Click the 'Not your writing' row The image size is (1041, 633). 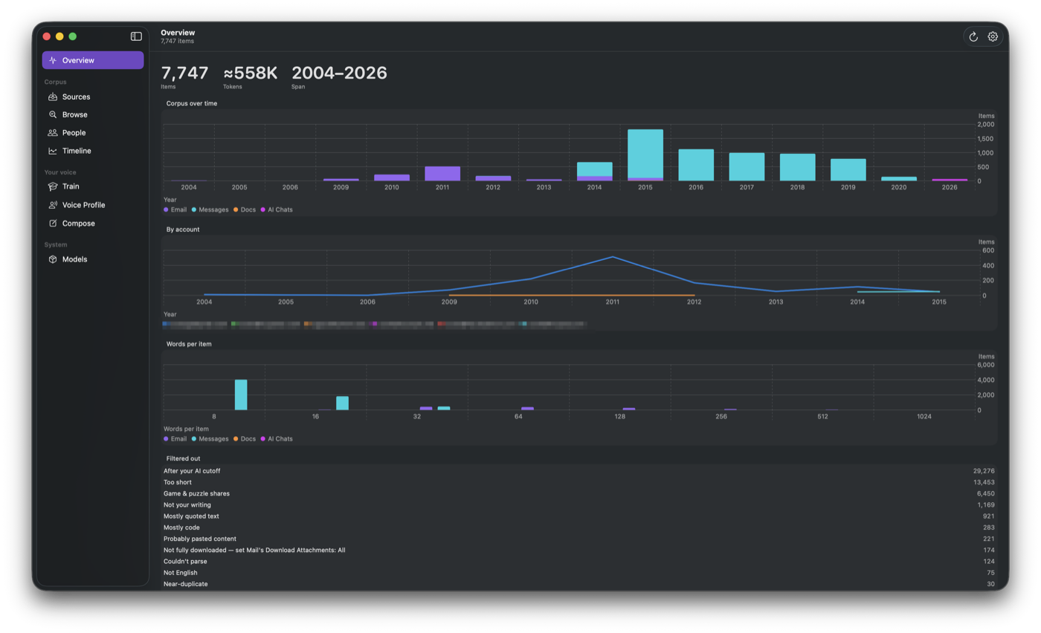point(579,505)
